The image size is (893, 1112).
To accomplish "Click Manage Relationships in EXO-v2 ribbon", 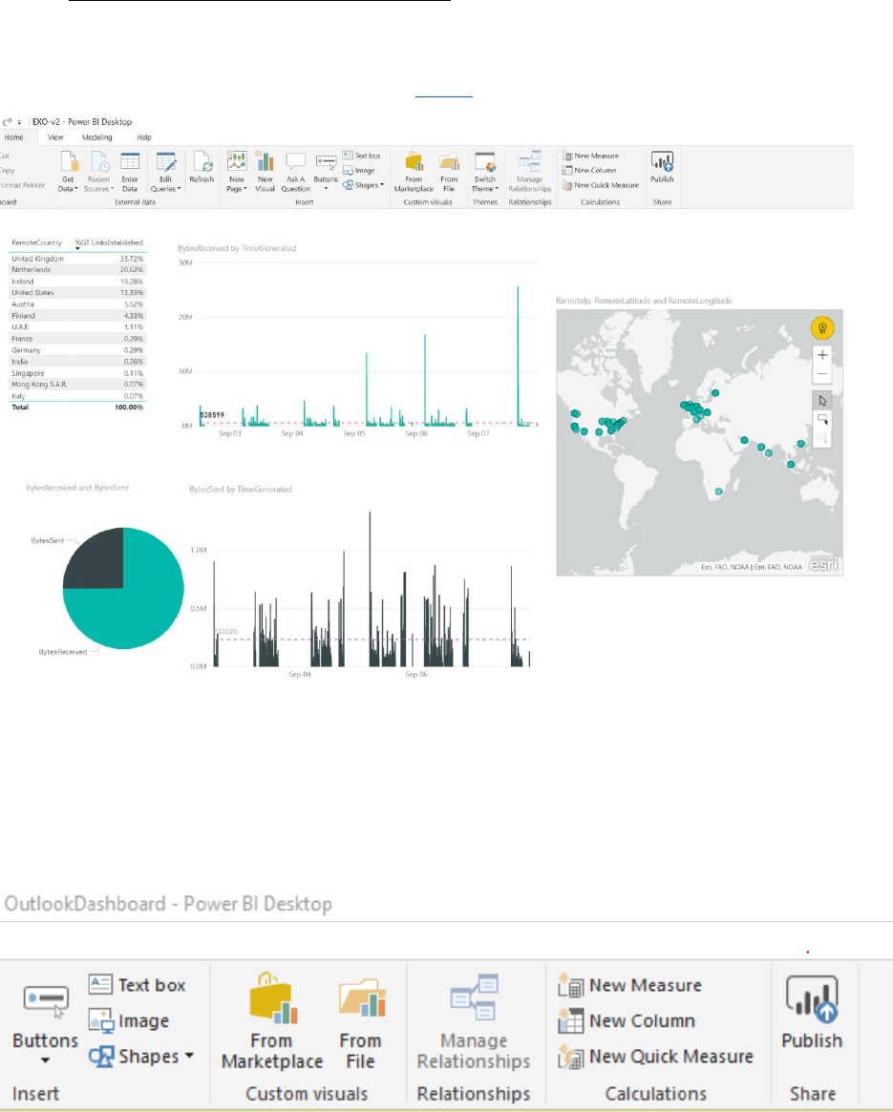I will pyautogui.click(x=529, y=171).
